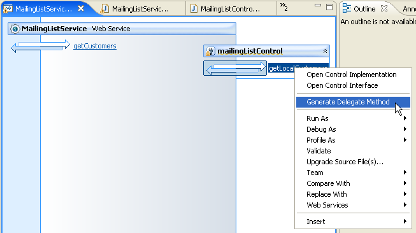The image size is (416, 233).
Task: Click the Outline view icon
Action: (347, 8)
